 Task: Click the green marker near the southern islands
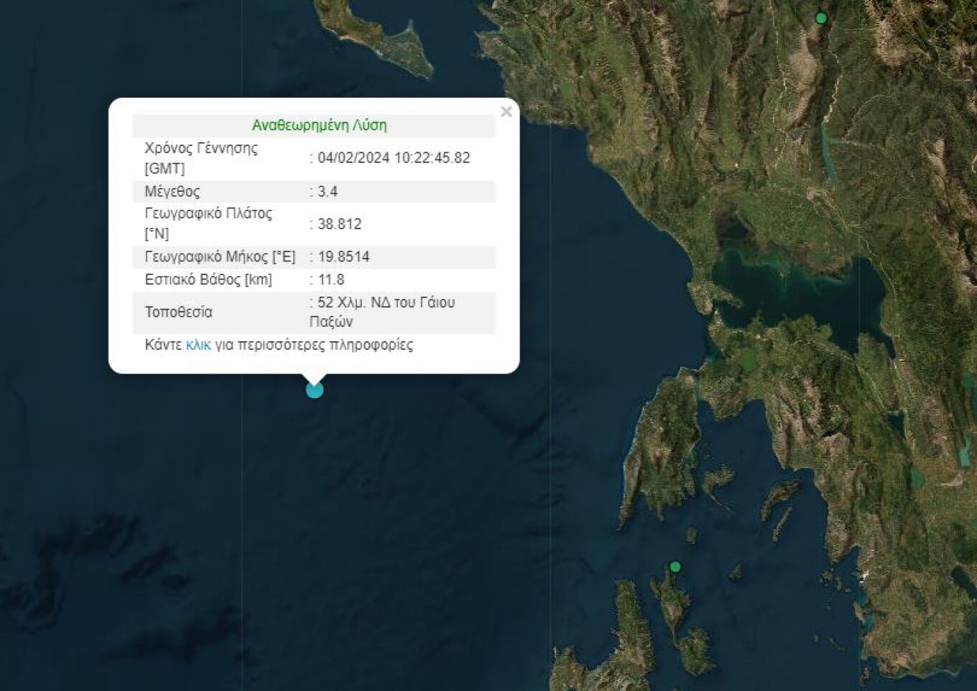pos(675,567)
